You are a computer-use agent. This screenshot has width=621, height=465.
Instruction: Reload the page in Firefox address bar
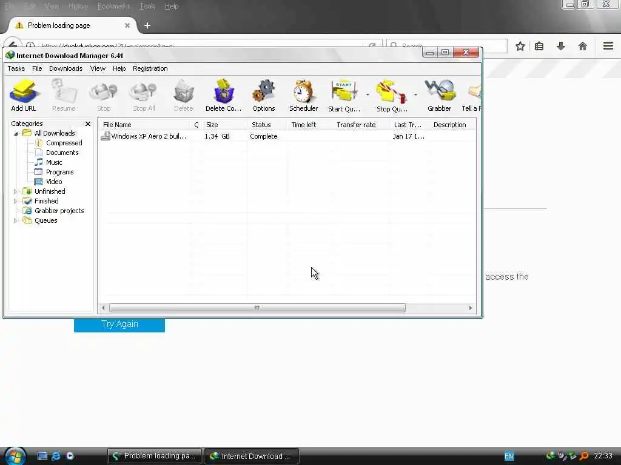372,46
